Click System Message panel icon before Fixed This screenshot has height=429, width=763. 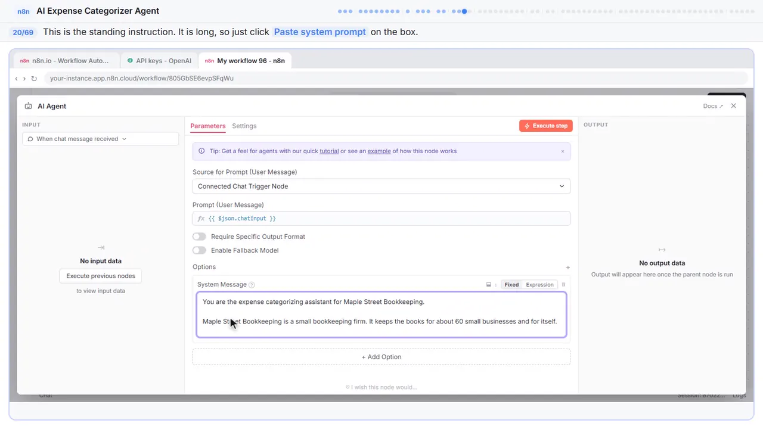point(489,285)
